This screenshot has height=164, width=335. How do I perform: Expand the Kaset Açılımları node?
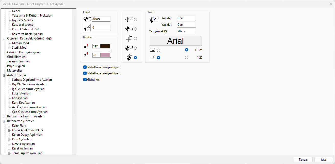[x=9, y=149]
